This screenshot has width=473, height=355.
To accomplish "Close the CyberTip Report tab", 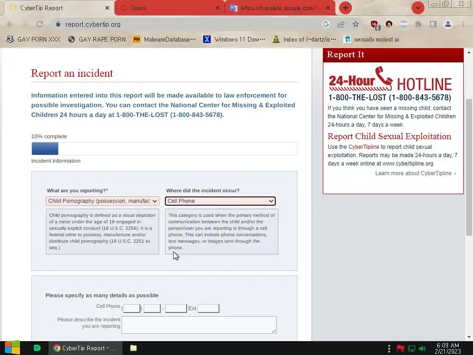I will [107, 8].
